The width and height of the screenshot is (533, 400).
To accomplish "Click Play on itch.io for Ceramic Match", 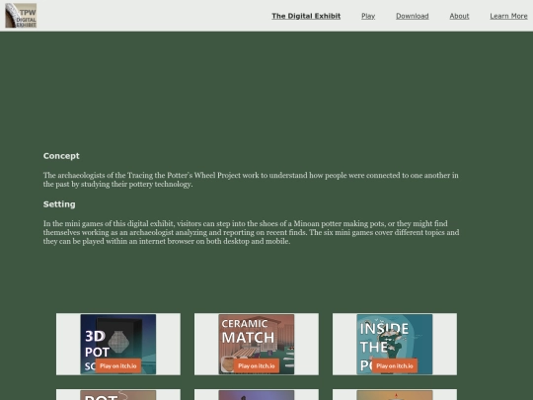I will tap(257, 366).
